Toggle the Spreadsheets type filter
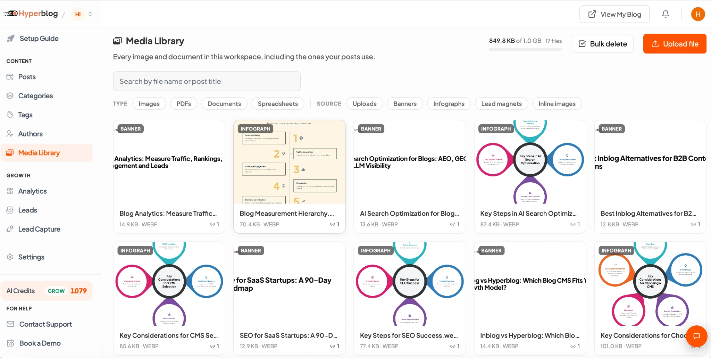The image size is (711, 358). tap(278, 104)
